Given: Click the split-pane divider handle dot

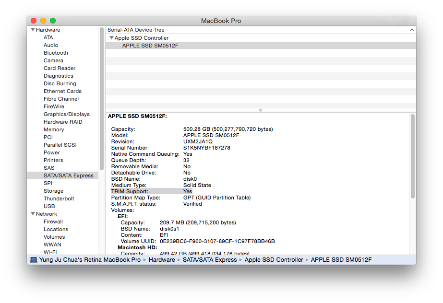Looking at the screenshot, I should point(261,110).
